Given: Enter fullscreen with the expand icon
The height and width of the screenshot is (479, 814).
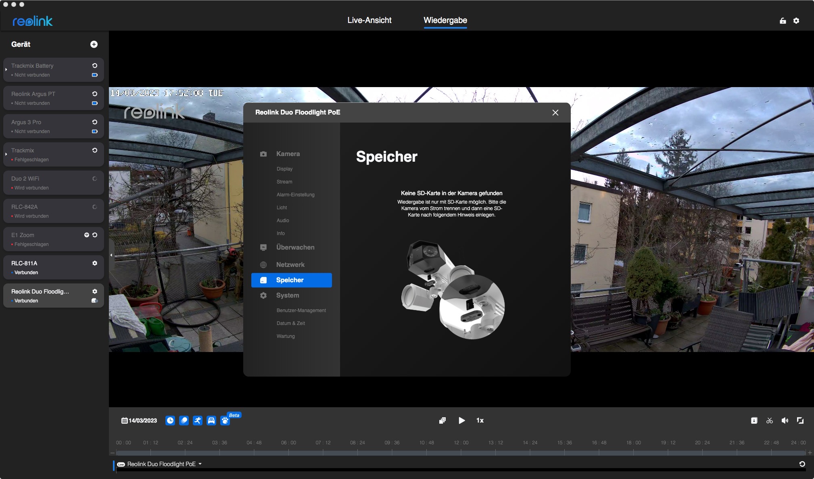Looking at the screenshot, I should pyautogui.click(x=800, y=421).
